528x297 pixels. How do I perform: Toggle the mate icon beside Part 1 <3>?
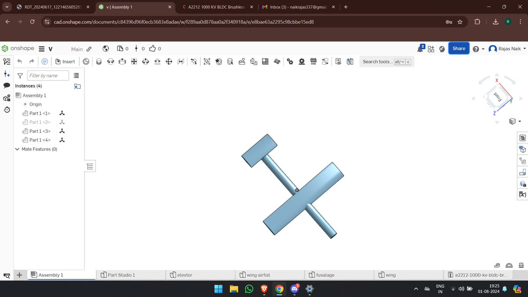tap(62, 131)
